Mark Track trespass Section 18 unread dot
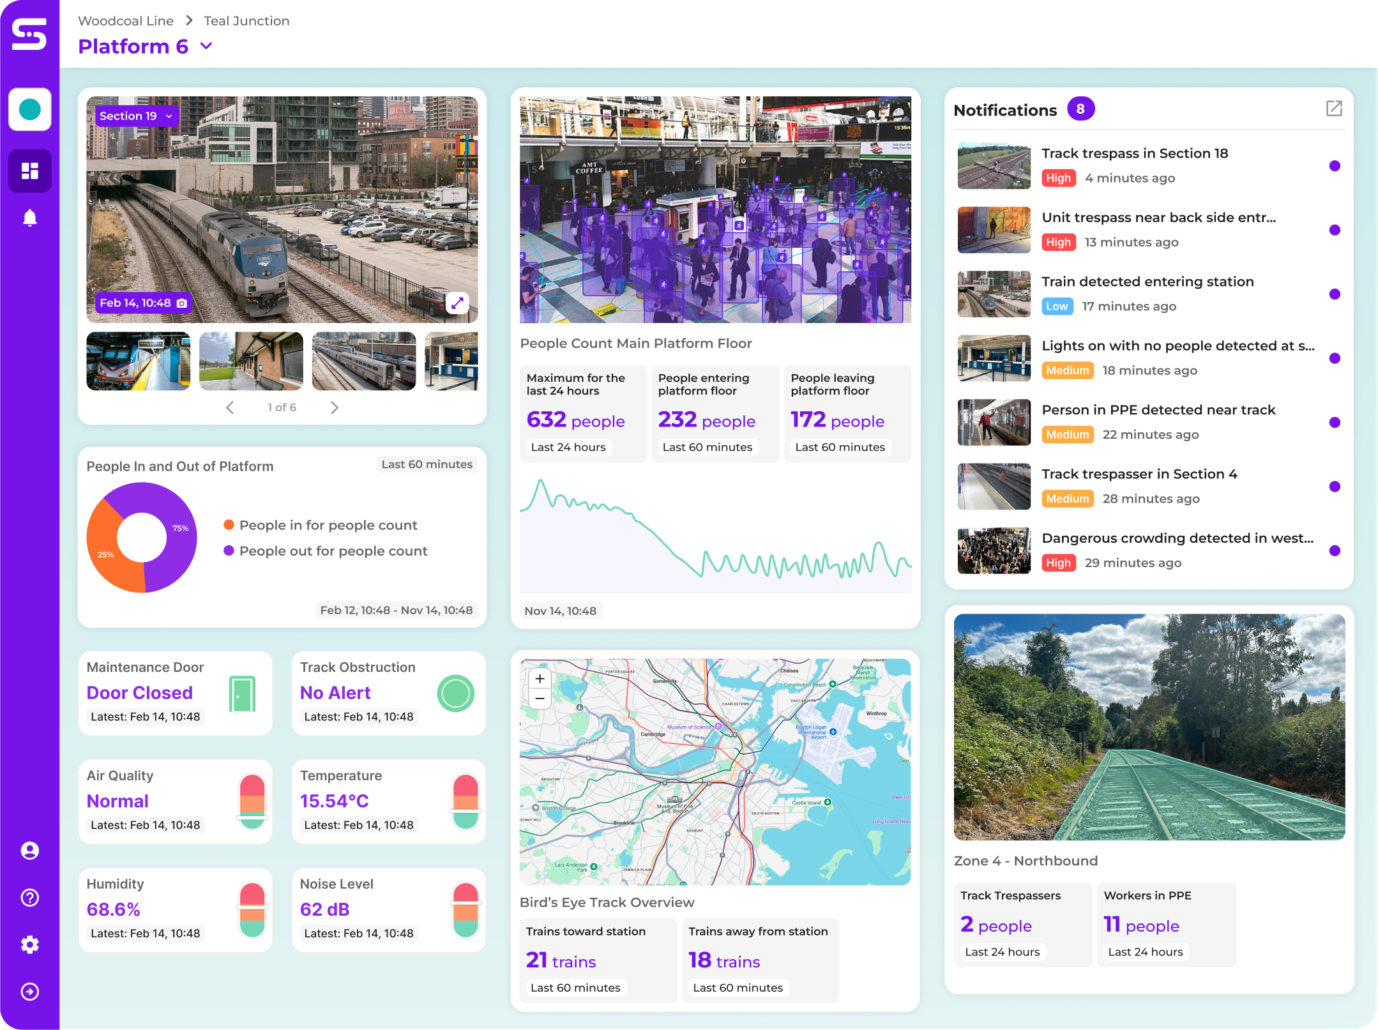1378x1030 pixels. coord(1334,166)
